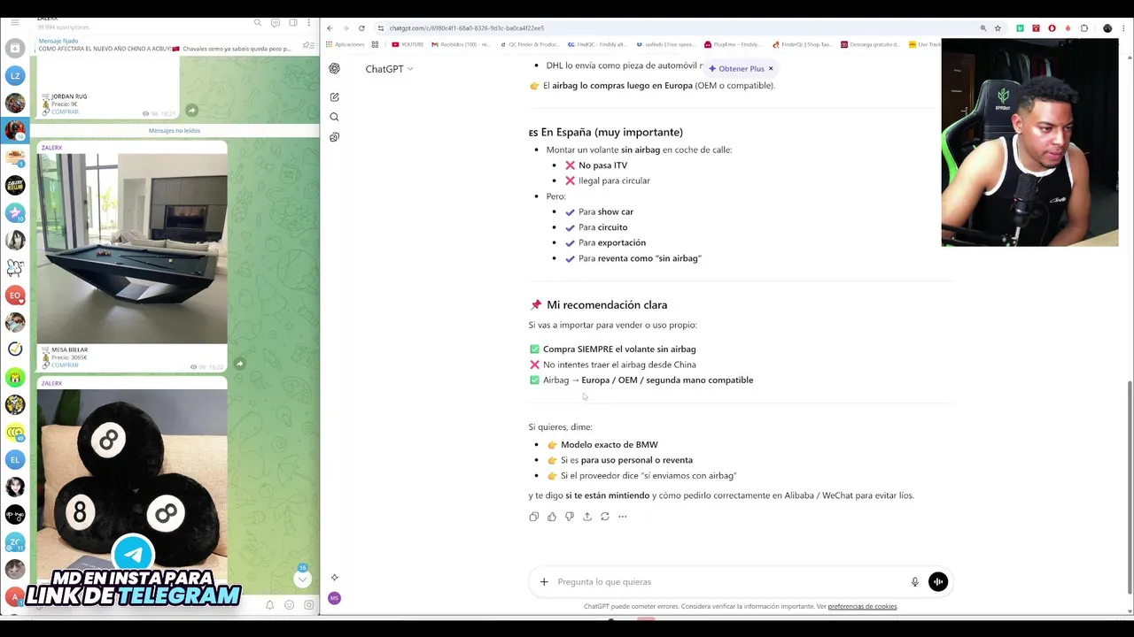The image size is (1134, 637).
Task: Open the browser zoom magnifier icon
Action: pyautogui.click(x=983, y=28)
